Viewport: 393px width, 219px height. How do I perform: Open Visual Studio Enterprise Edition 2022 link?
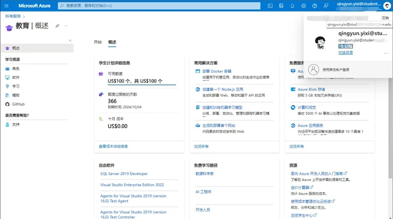click(132, 185)
